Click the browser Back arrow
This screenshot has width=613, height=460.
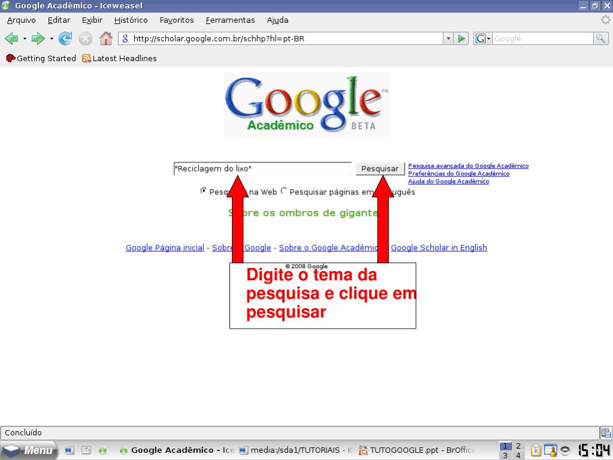(12, 39)
